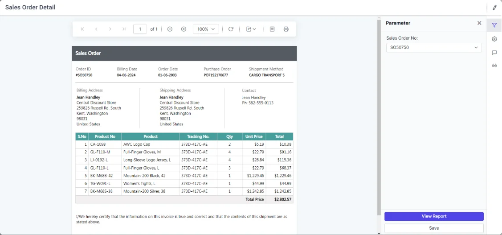Click order ID #SO50750
The width and height of the screenshot is (502, 235).
coord(84,75)
